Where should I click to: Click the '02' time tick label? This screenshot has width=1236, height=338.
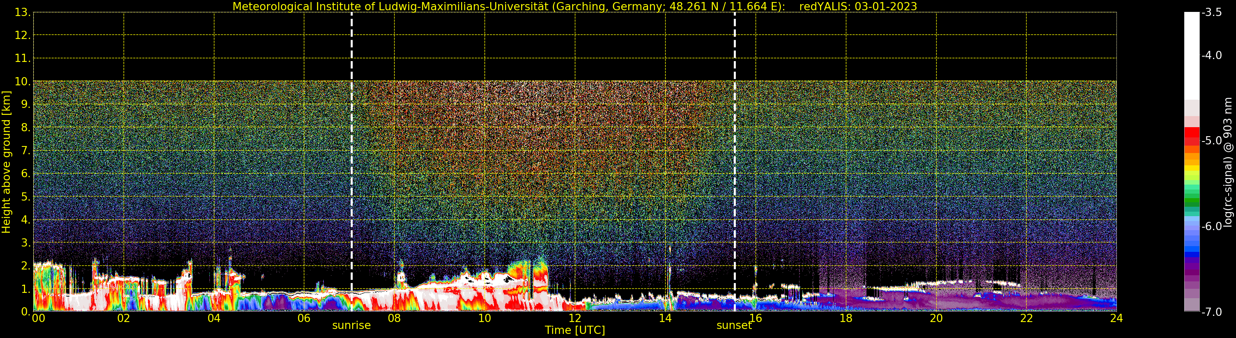coord(124,318)
